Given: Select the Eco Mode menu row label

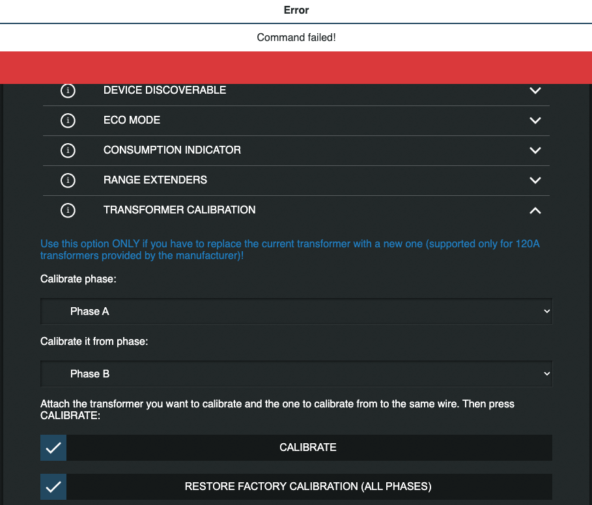Looking at the screenshot, I should tap(132, 120).
